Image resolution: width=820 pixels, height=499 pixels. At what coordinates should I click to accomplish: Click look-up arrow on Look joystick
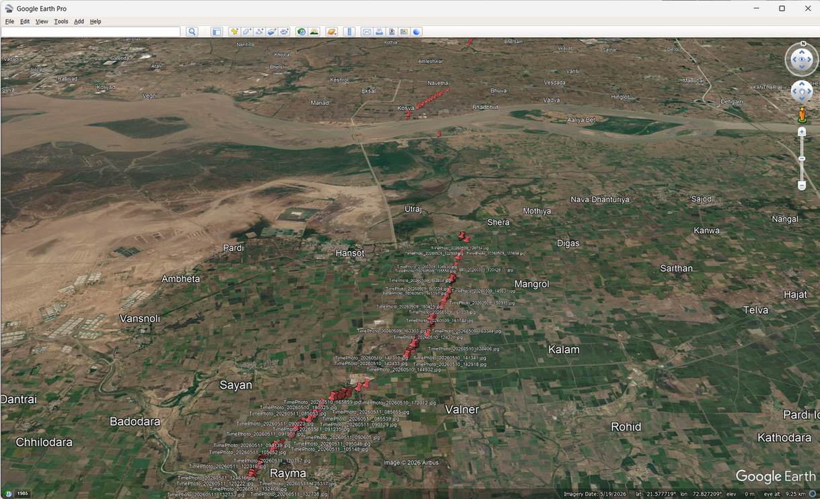tap(802, 52)
